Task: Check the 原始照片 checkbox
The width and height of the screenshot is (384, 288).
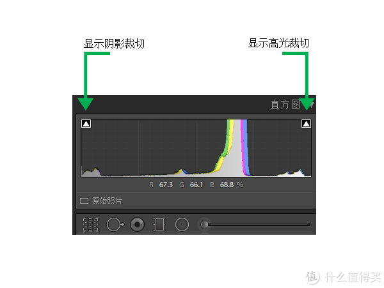Action: coord(84,201)
